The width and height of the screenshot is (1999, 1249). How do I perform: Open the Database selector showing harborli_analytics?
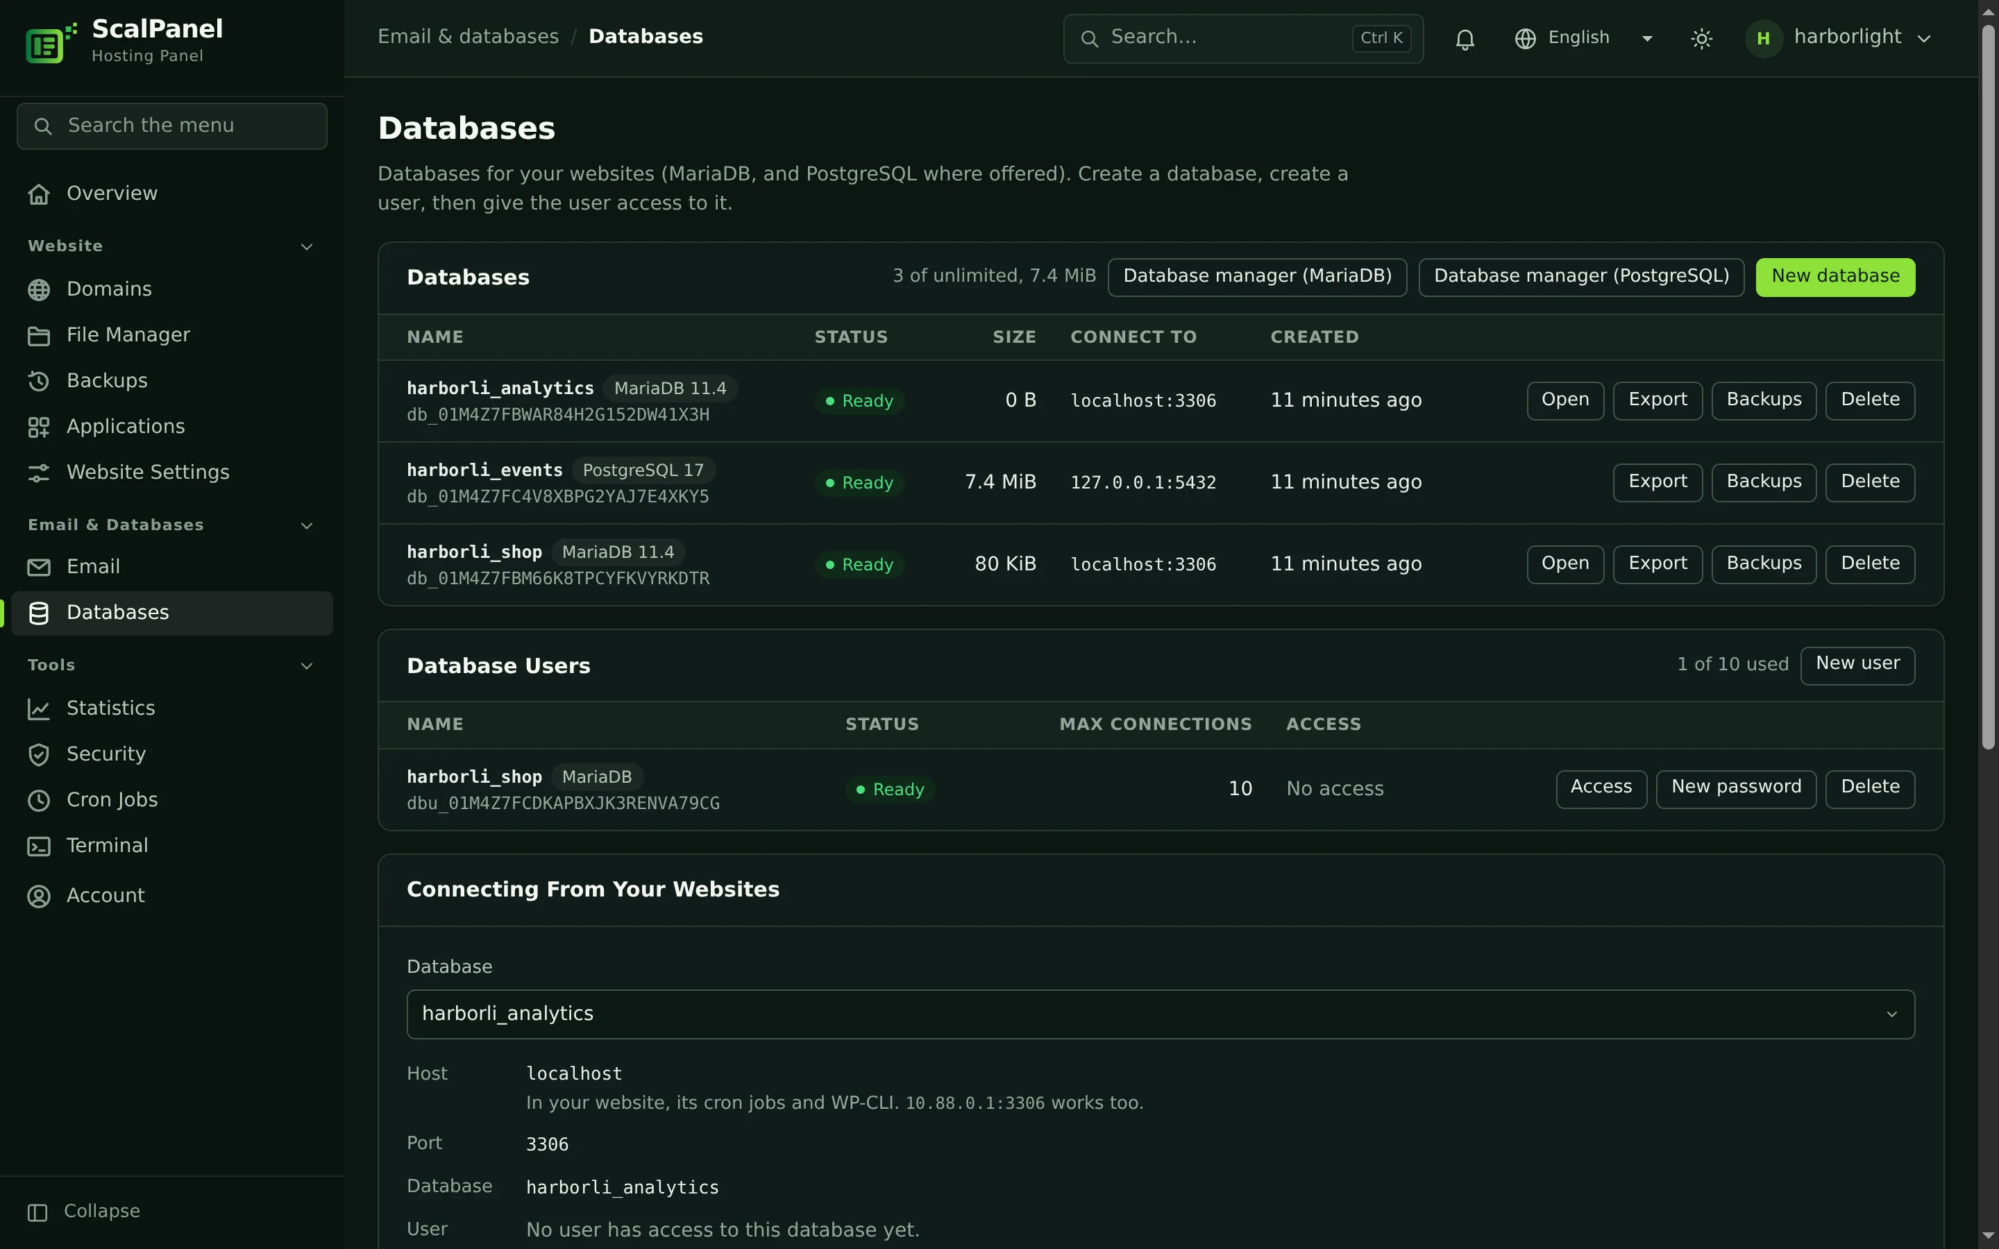[x=1161, y=1014]
